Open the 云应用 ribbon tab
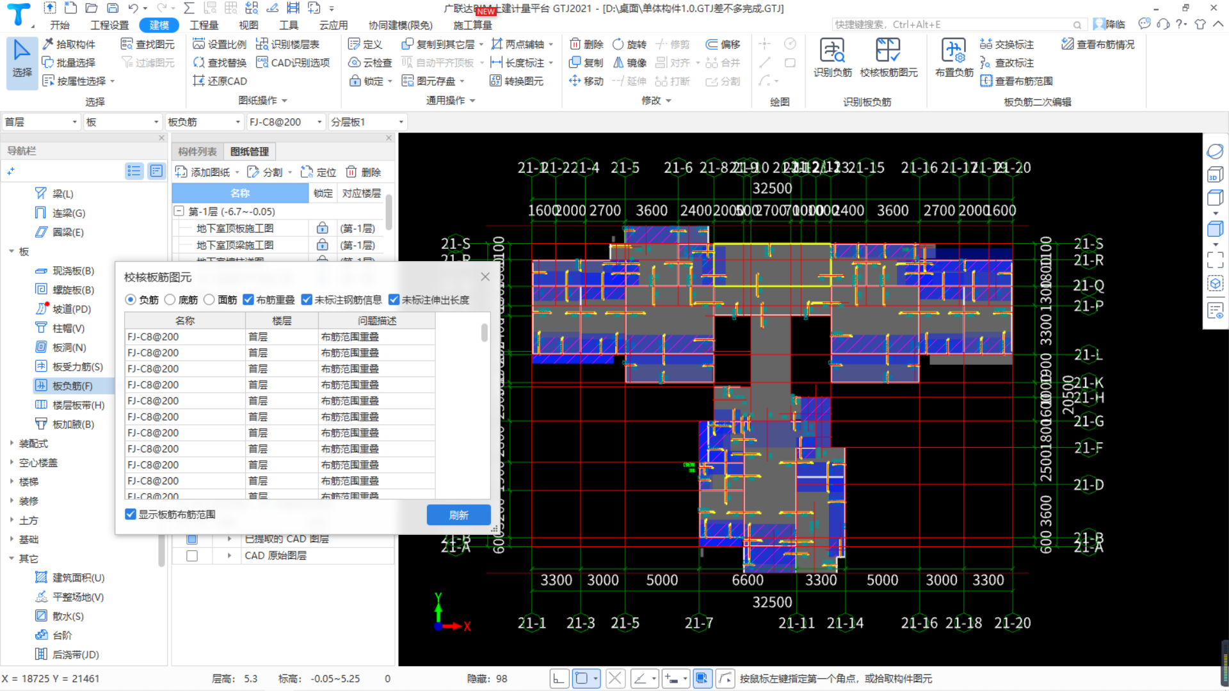Image resolution: width=1229 pixels, height=691 pixels. click(333, 25)
